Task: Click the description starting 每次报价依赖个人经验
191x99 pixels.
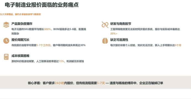Action: [x=146, y=45]
